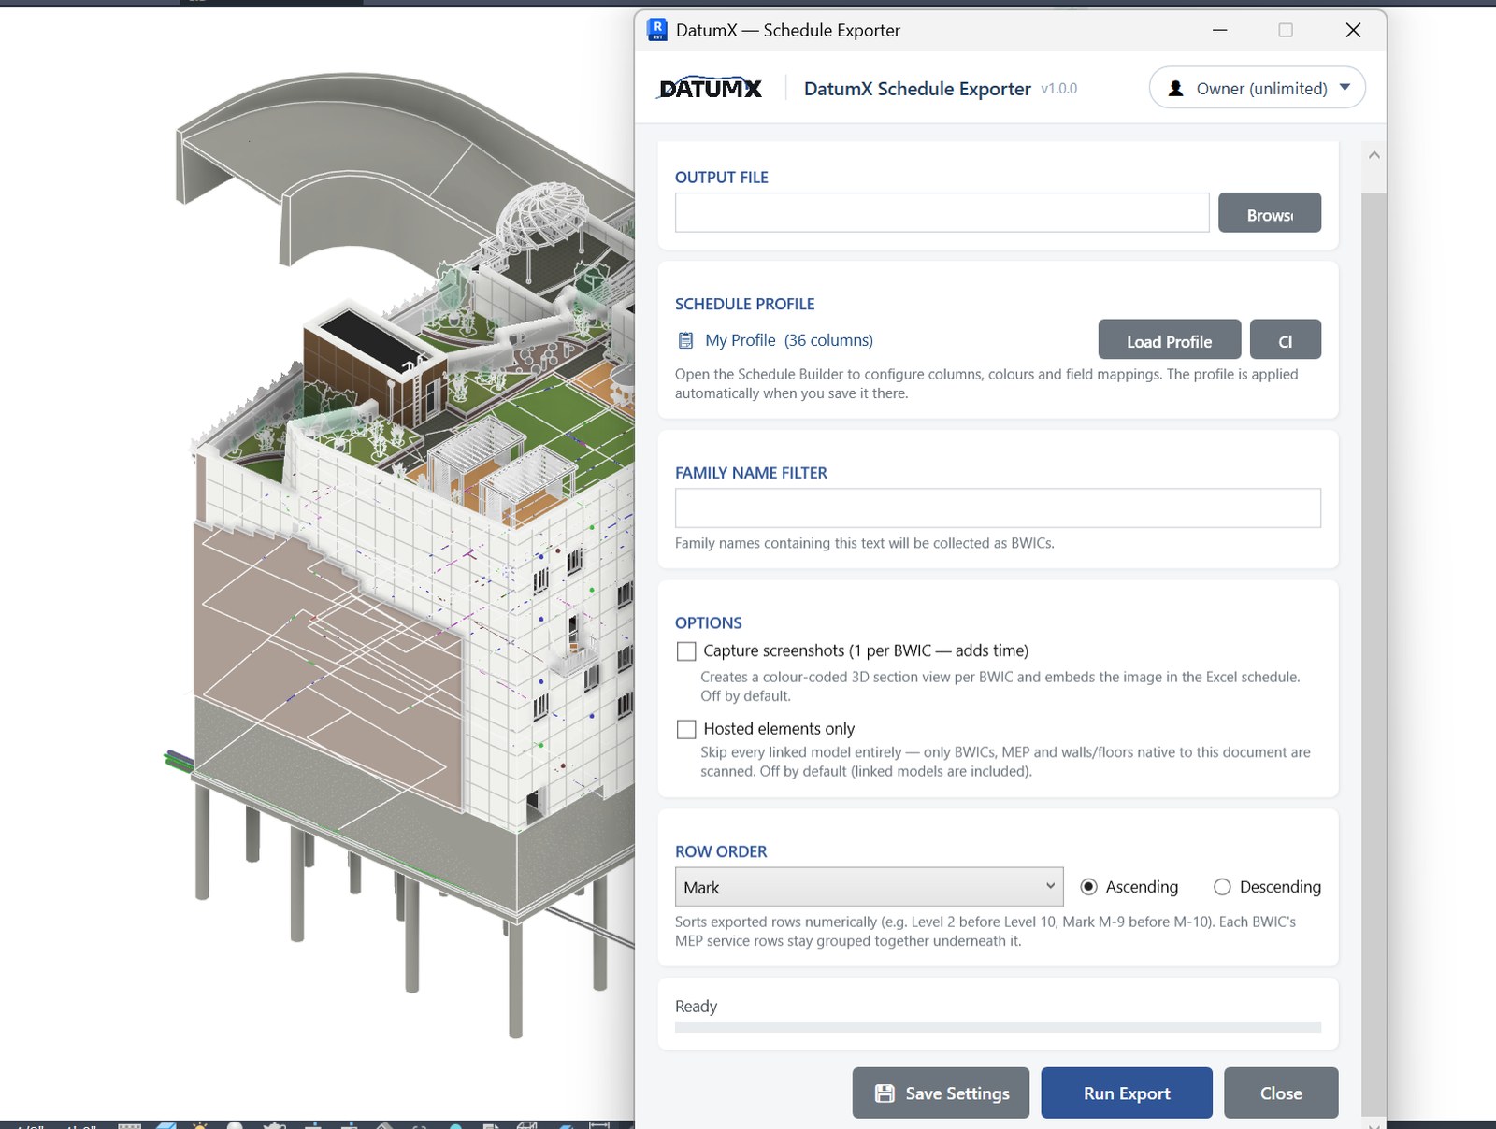Click Close at the dialog bottom
Image resolution: width=1496 pixels, height=1129 pixels.
click(1280, 1093)
